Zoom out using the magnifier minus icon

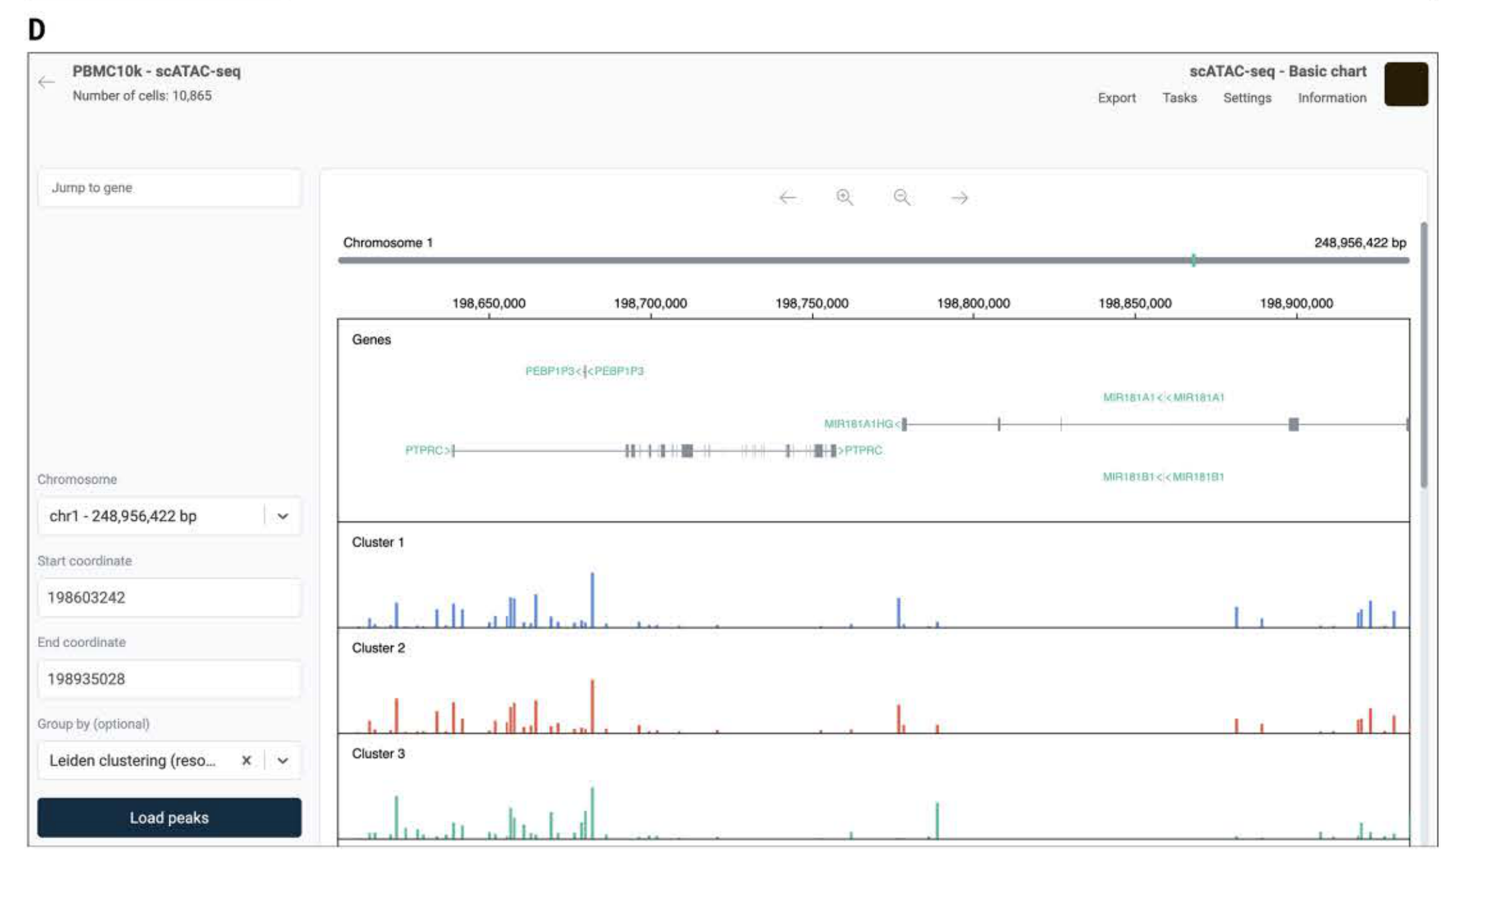902,197
